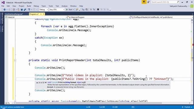The width and height of the screenshot is (194, 109).
Task: Click the Publish button in status bar
Action: [187, 107]
